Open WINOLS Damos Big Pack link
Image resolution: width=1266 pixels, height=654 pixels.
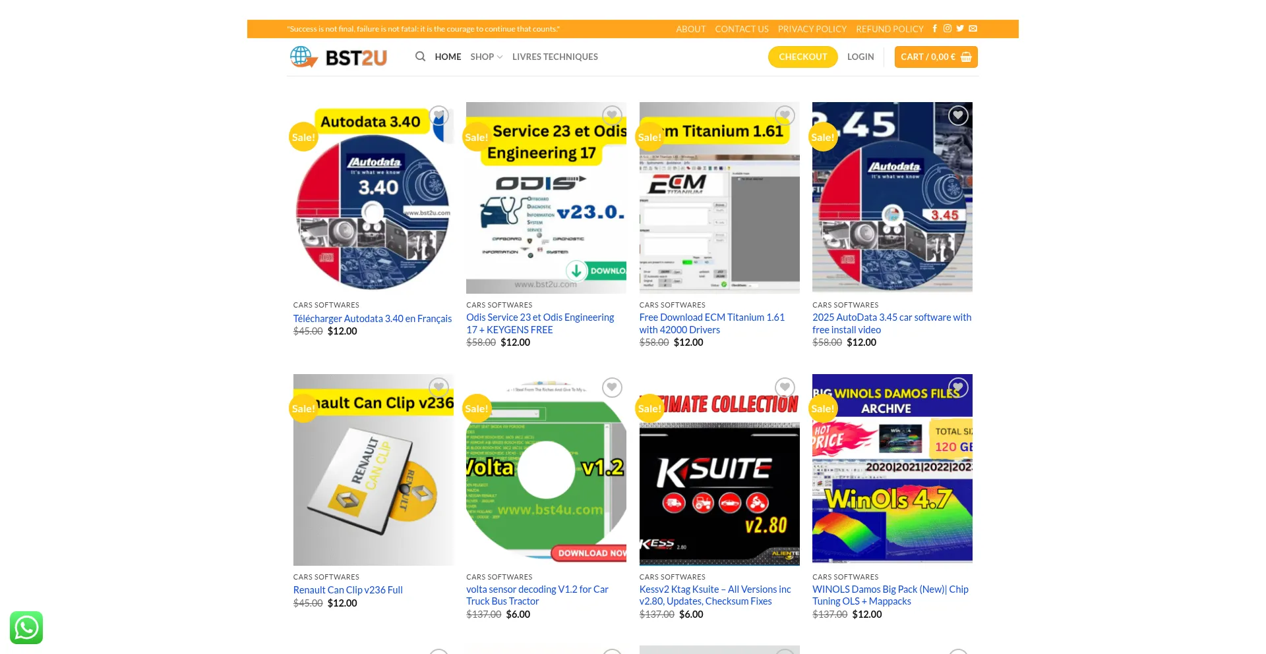click(891, 595)
